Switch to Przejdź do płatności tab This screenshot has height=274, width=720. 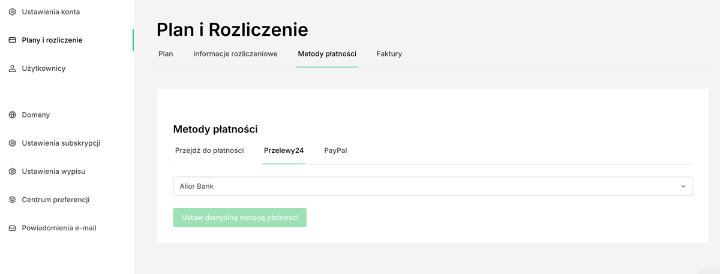(x=209, y=150)
